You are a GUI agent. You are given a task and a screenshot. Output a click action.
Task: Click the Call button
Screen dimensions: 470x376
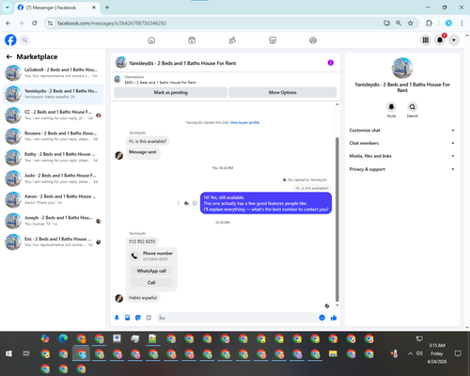[x=151, y=283]
